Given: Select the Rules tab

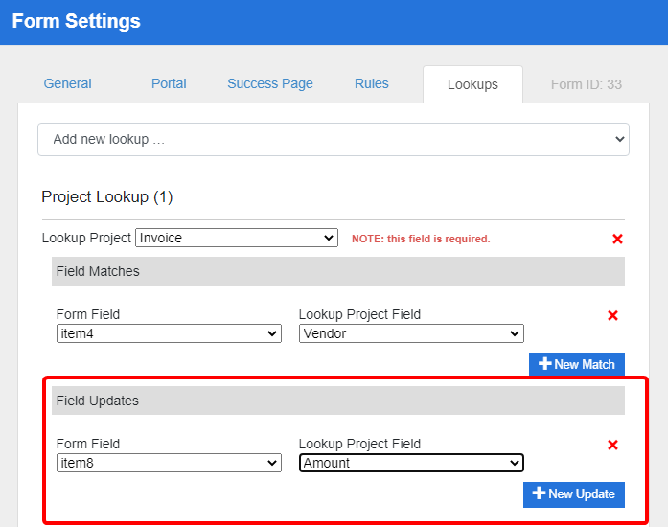Looking at the screenshot, I should (x=372, y=83).
